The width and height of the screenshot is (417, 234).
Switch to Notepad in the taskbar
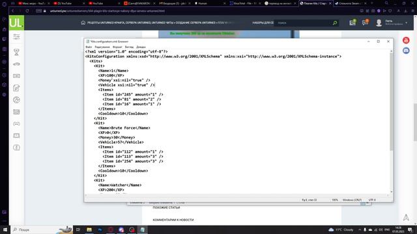coord(143,229)
